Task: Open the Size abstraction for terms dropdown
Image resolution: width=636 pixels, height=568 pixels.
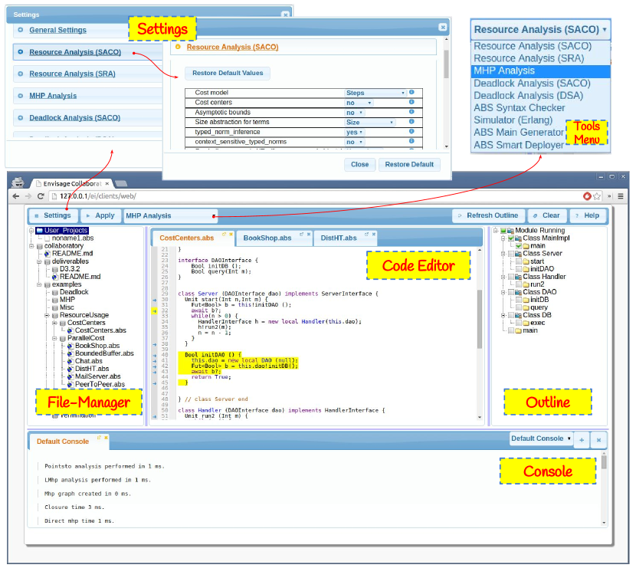Action: pos(369,123)
